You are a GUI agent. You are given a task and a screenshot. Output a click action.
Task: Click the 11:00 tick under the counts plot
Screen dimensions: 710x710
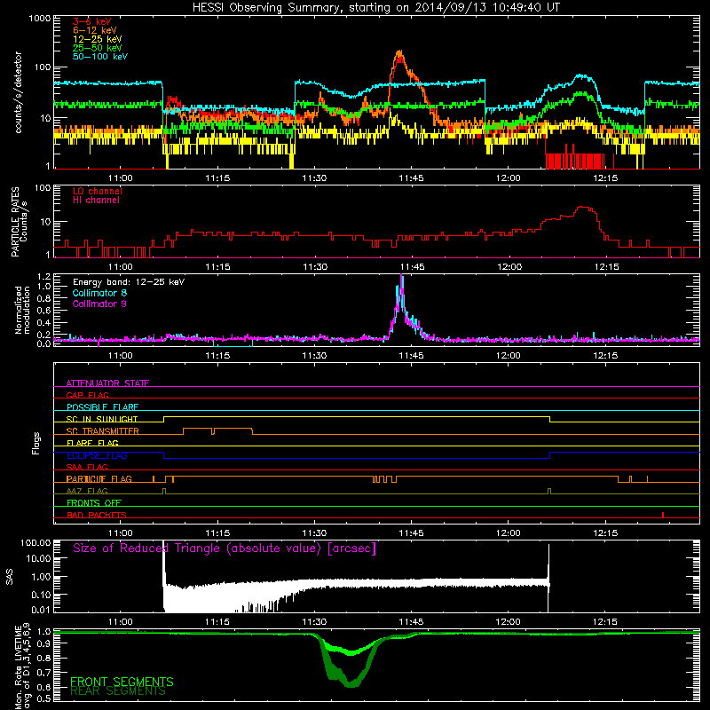pos(121,178)
